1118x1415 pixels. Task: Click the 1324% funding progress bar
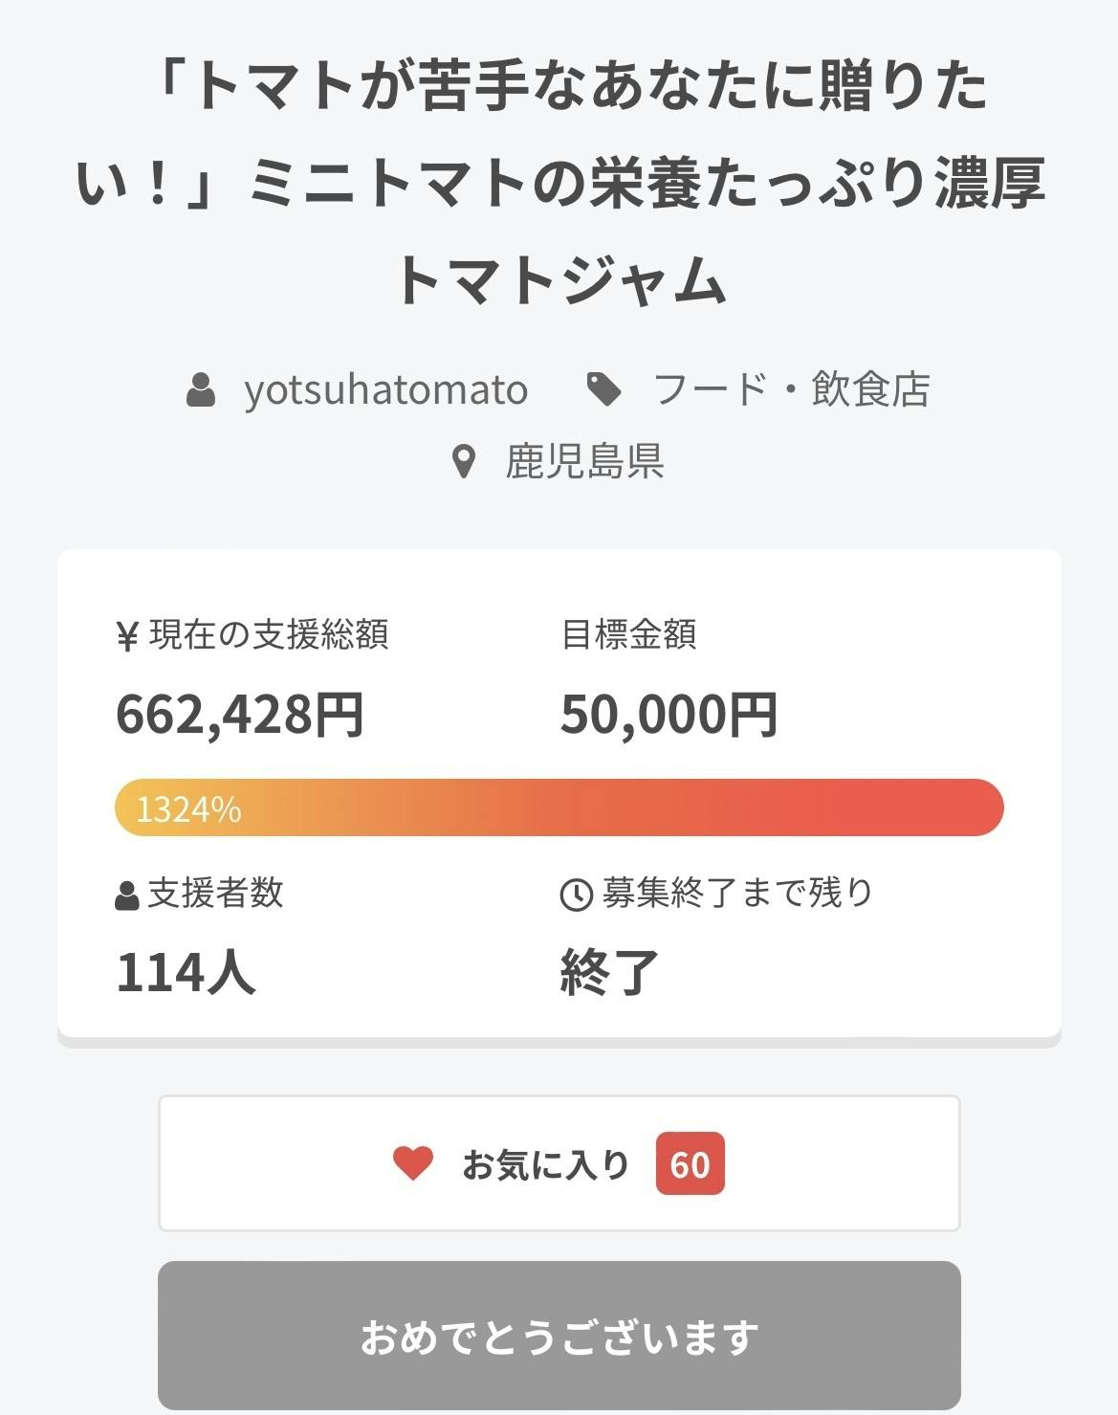point(559,808)
